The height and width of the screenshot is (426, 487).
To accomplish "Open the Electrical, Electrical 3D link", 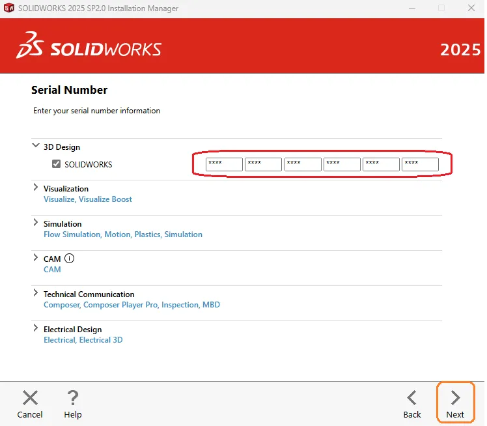I will 83,339.
